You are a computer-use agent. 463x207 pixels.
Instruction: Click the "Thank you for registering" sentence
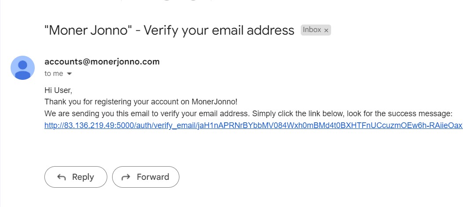(x=141, y=102)
